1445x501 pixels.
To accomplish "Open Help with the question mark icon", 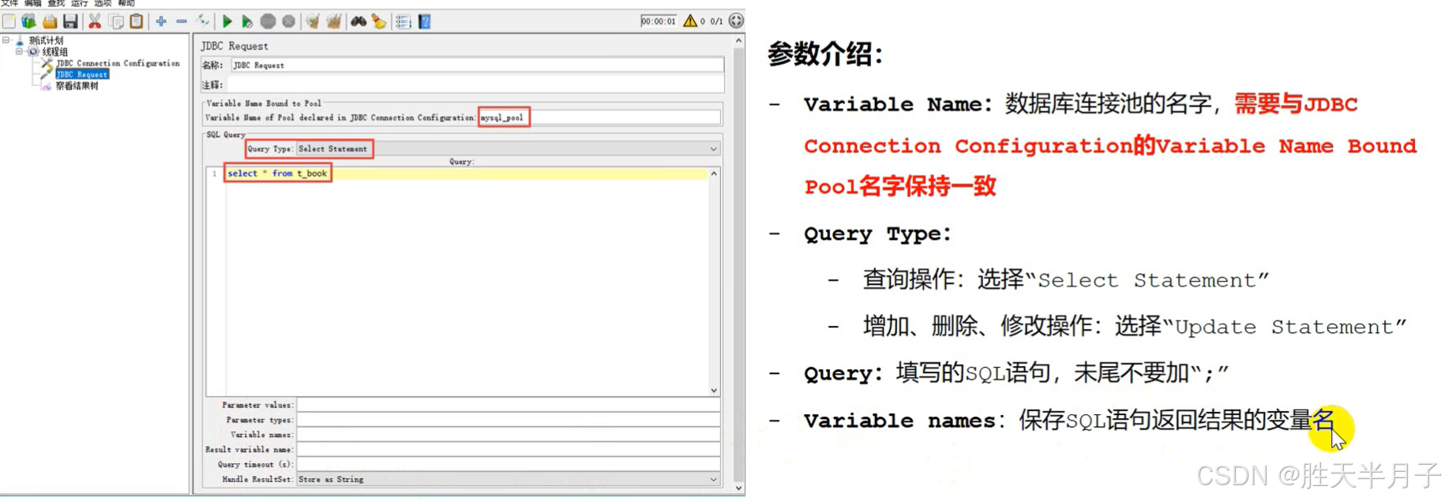I will (425, 21).
